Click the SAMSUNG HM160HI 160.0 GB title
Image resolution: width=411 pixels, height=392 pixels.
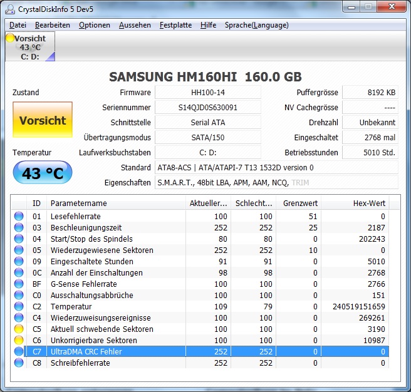point(205,77)
